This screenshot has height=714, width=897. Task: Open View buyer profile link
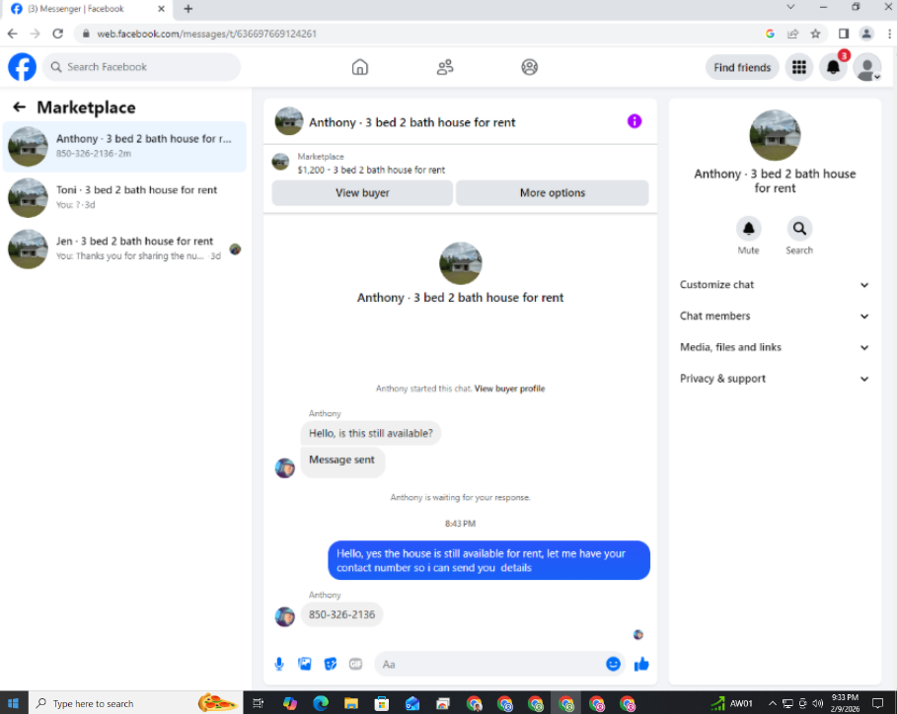pos(509,389)
